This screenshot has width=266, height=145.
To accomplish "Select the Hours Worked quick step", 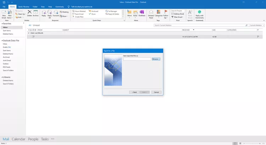I will click(x=79, y=11).
